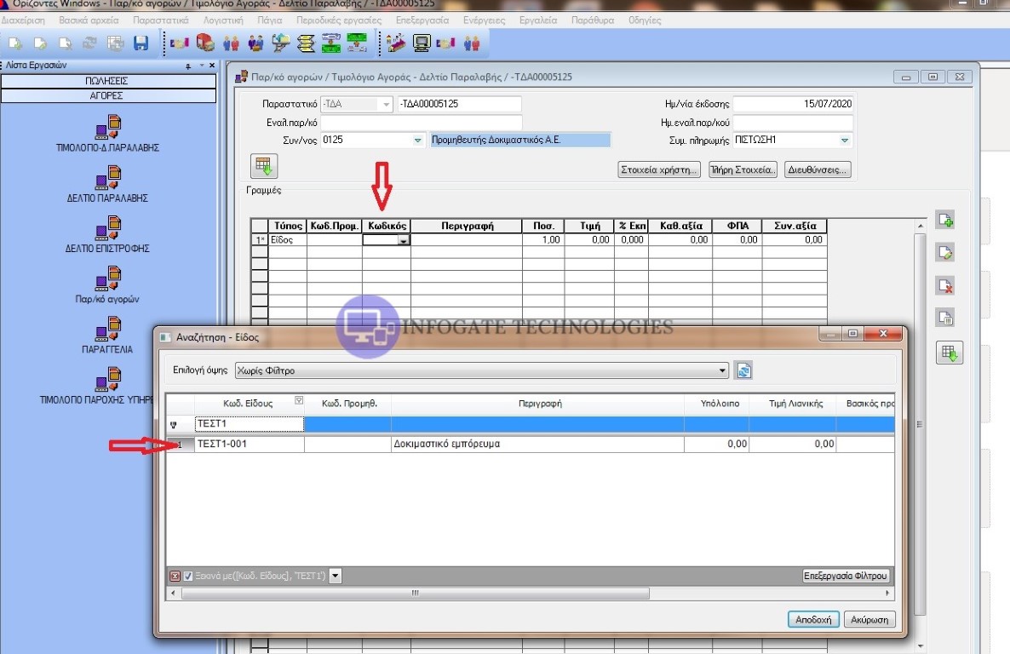Click the search dialog horizontal scrollbar

coord(416,594)
